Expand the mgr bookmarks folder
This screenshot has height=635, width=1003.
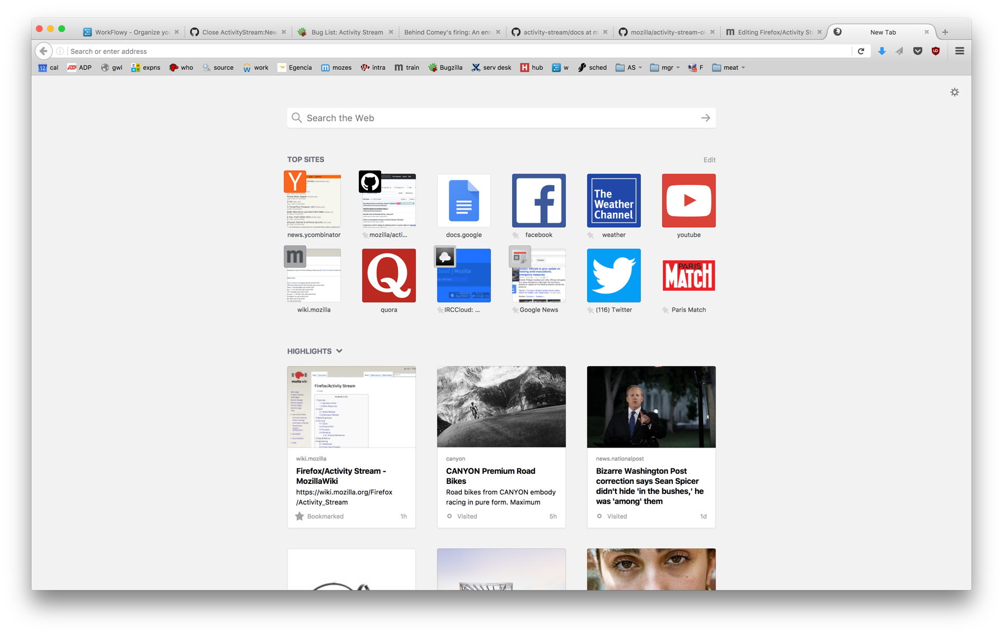pyautogui.click(x=665, y=68)
